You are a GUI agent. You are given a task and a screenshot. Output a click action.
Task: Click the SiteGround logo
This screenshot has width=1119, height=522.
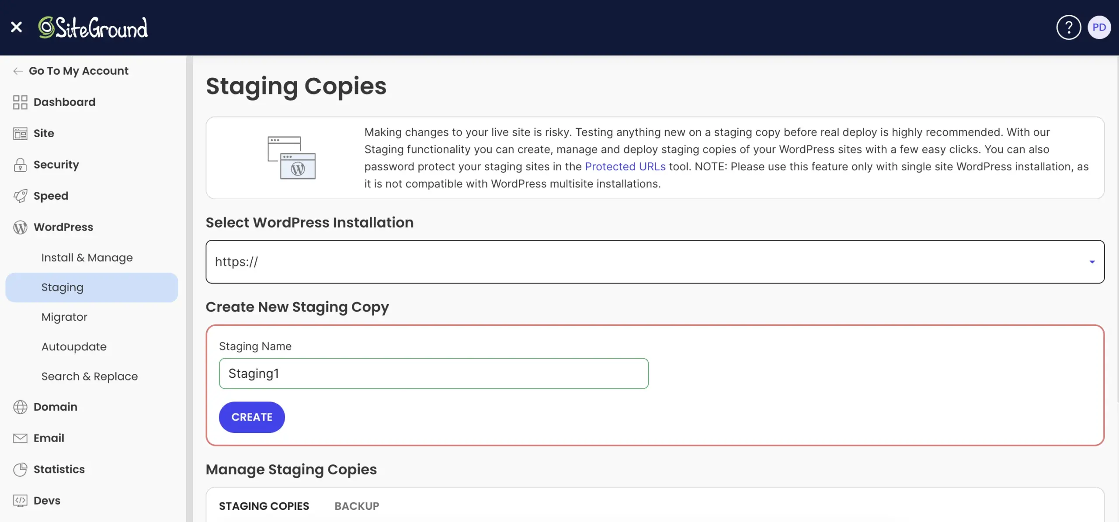[x=93, y=28]
